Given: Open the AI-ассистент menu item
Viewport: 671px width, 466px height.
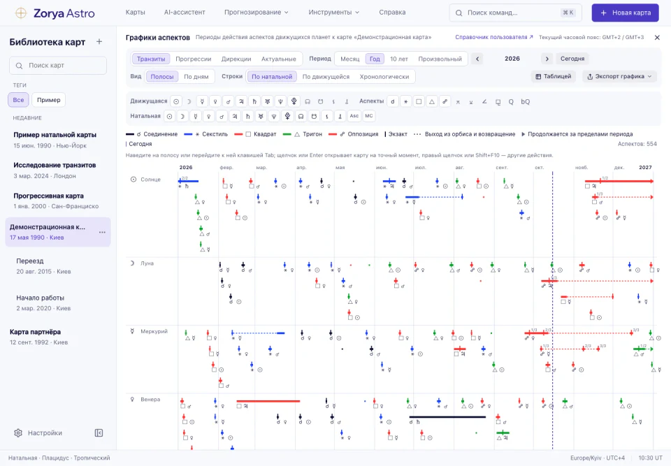Looking at the screenshot, I should click(x=185, y=13).
